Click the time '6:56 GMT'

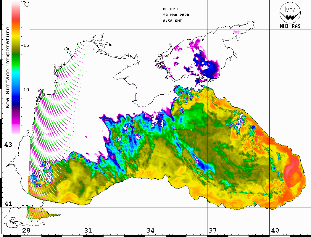coord(172,21)
